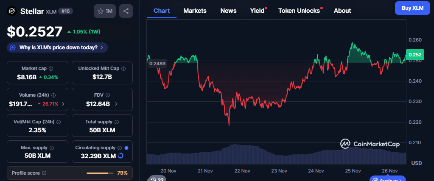Add Stellar to watchlist via star button
Viewport: 434px width, 181px height.
pyautogui.click(x=105, y=11)
